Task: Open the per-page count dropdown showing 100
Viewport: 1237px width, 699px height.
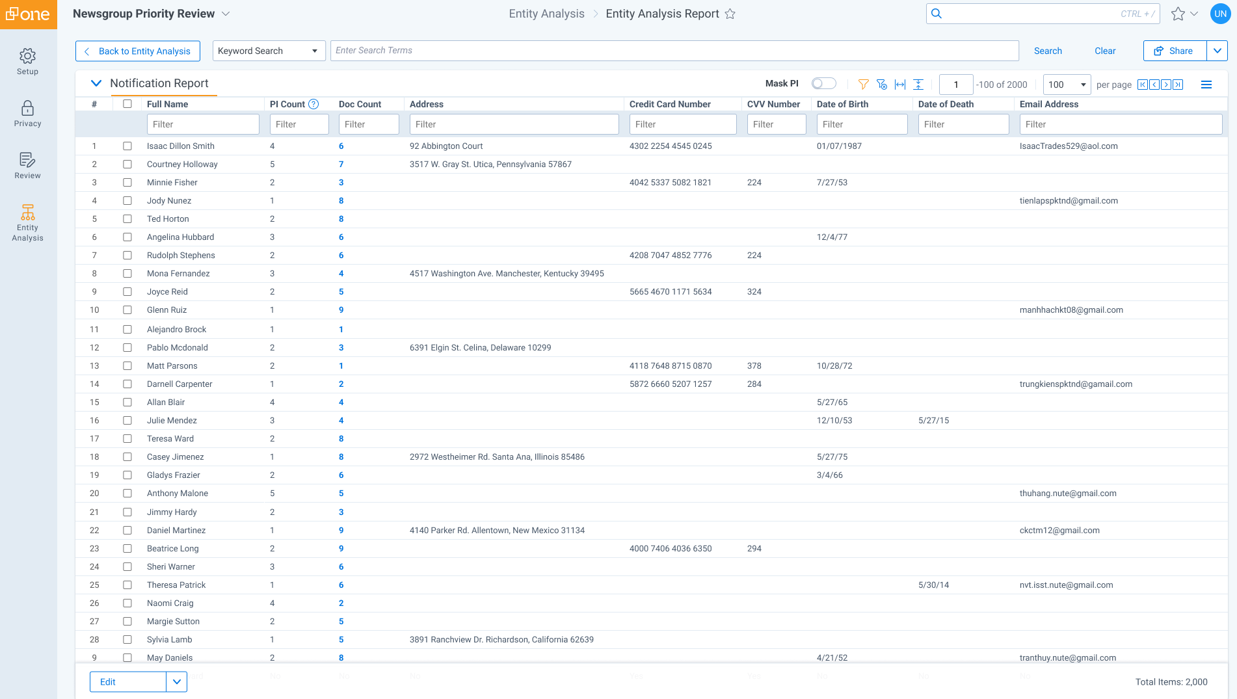Action: (x=1067, y=85)
